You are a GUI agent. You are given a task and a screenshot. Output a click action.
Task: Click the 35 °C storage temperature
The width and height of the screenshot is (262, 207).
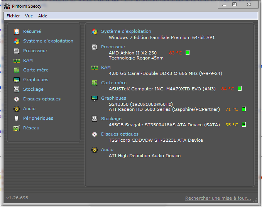tap(232, 125)
